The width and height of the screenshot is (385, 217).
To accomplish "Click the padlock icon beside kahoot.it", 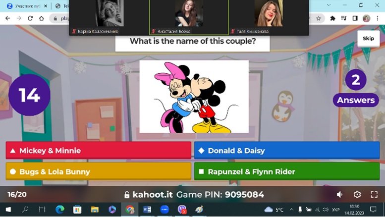I will tap(127, 195).
